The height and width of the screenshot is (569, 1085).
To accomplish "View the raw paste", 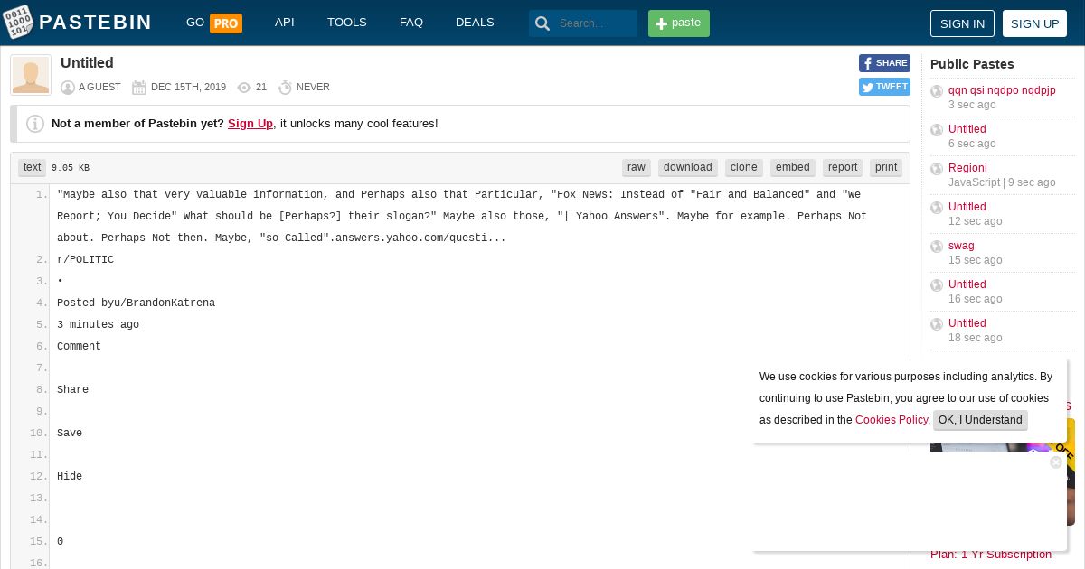I will pyautogui.click(x=637, y=167).
